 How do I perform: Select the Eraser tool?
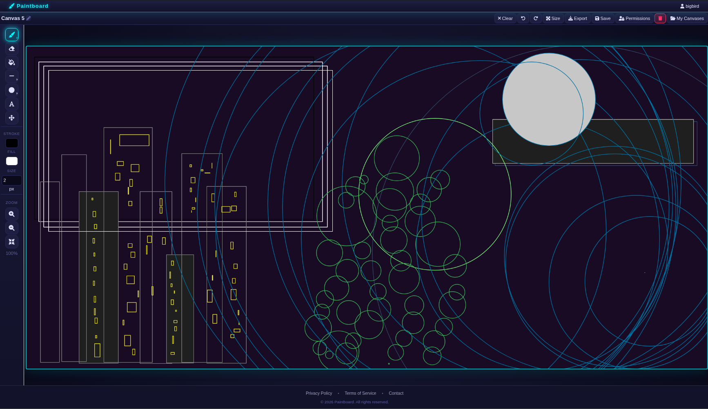[x=11, y=49]
